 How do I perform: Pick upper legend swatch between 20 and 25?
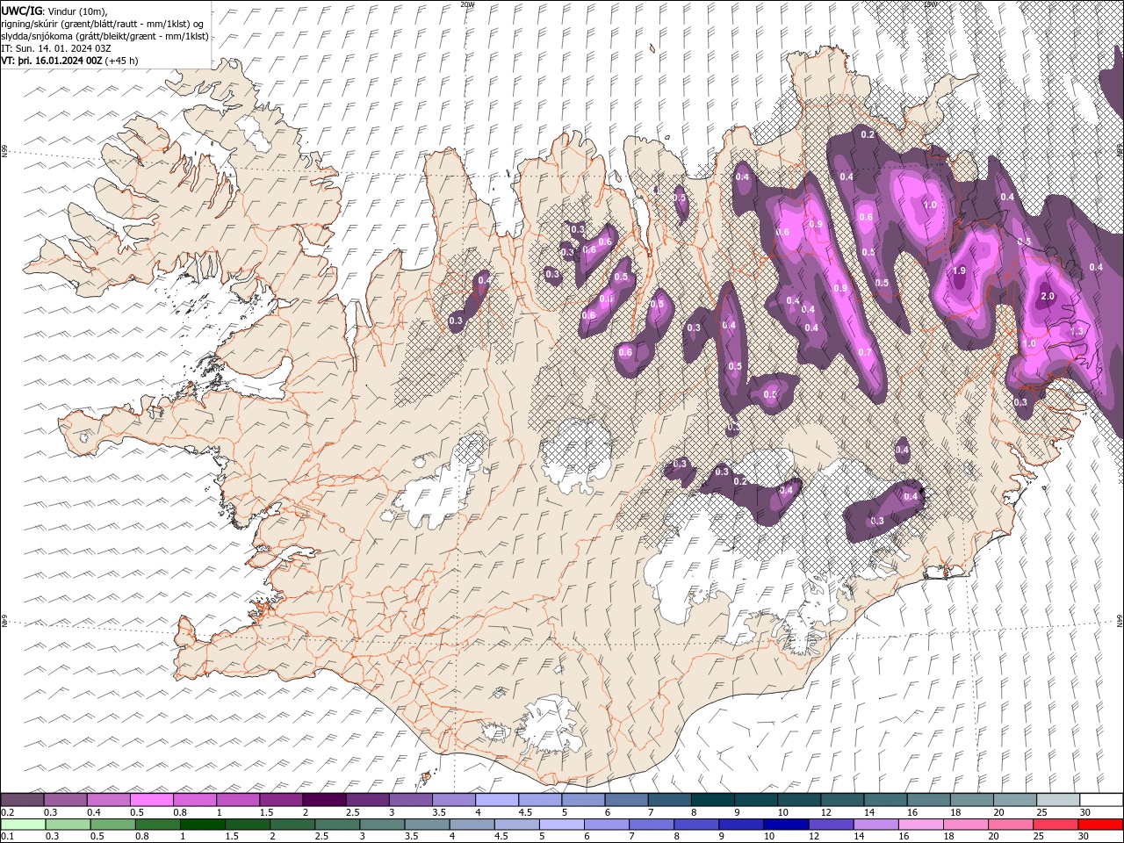coord(1014,800)
